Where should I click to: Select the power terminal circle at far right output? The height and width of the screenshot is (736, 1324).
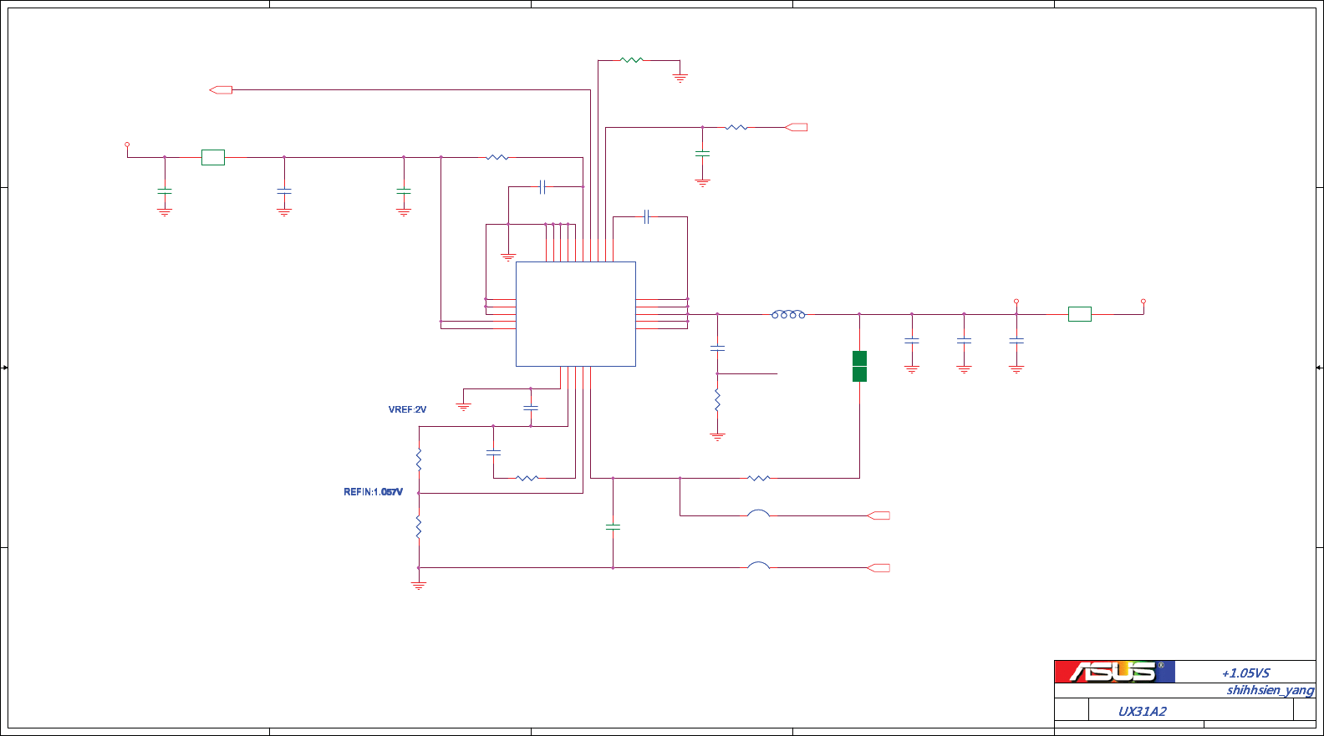point(1143,302)
